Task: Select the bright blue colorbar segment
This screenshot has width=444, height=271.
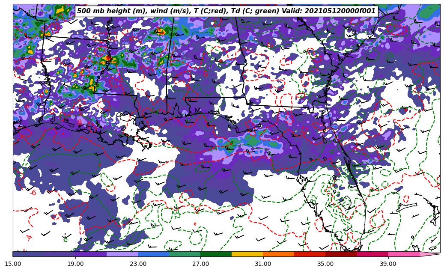Action: click(x=153, y=254)
